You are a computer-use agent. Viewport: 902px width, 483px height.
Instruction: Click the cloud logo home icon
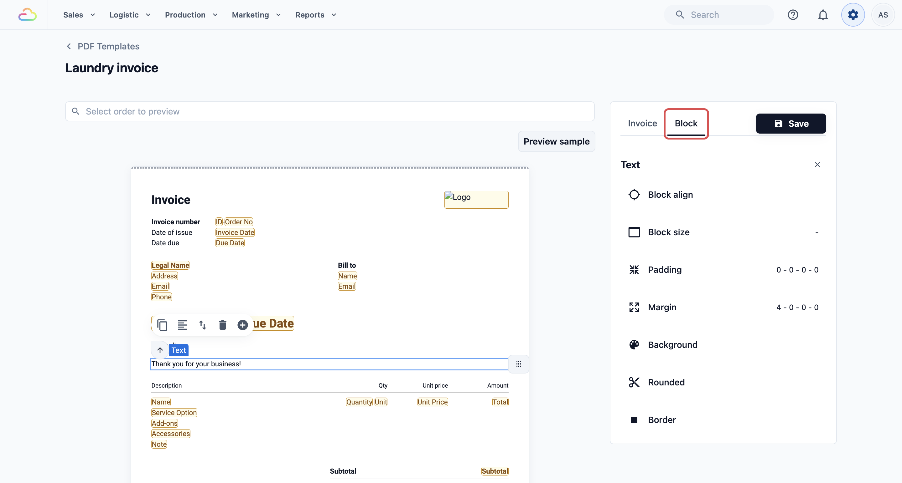click(x=27, y=15)
